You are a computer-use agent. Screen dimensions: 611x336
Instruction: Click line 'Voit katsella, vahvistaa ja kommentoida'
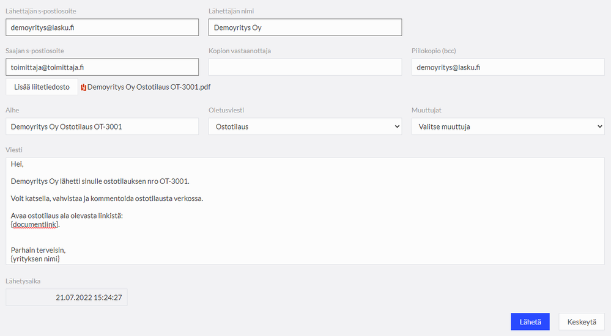click(x=107, y=199)
